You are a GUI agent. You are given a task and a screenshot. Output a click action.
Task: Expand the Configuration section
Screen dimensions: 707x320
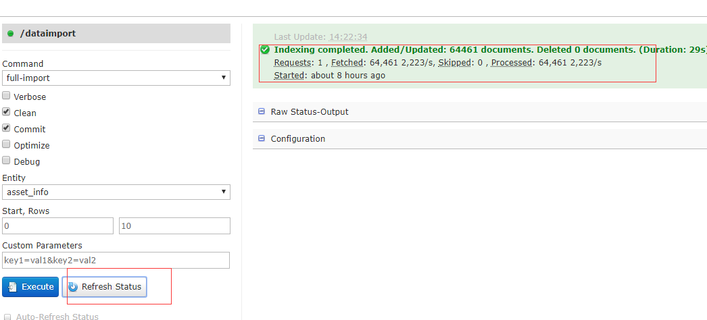[x=298, y=138]
